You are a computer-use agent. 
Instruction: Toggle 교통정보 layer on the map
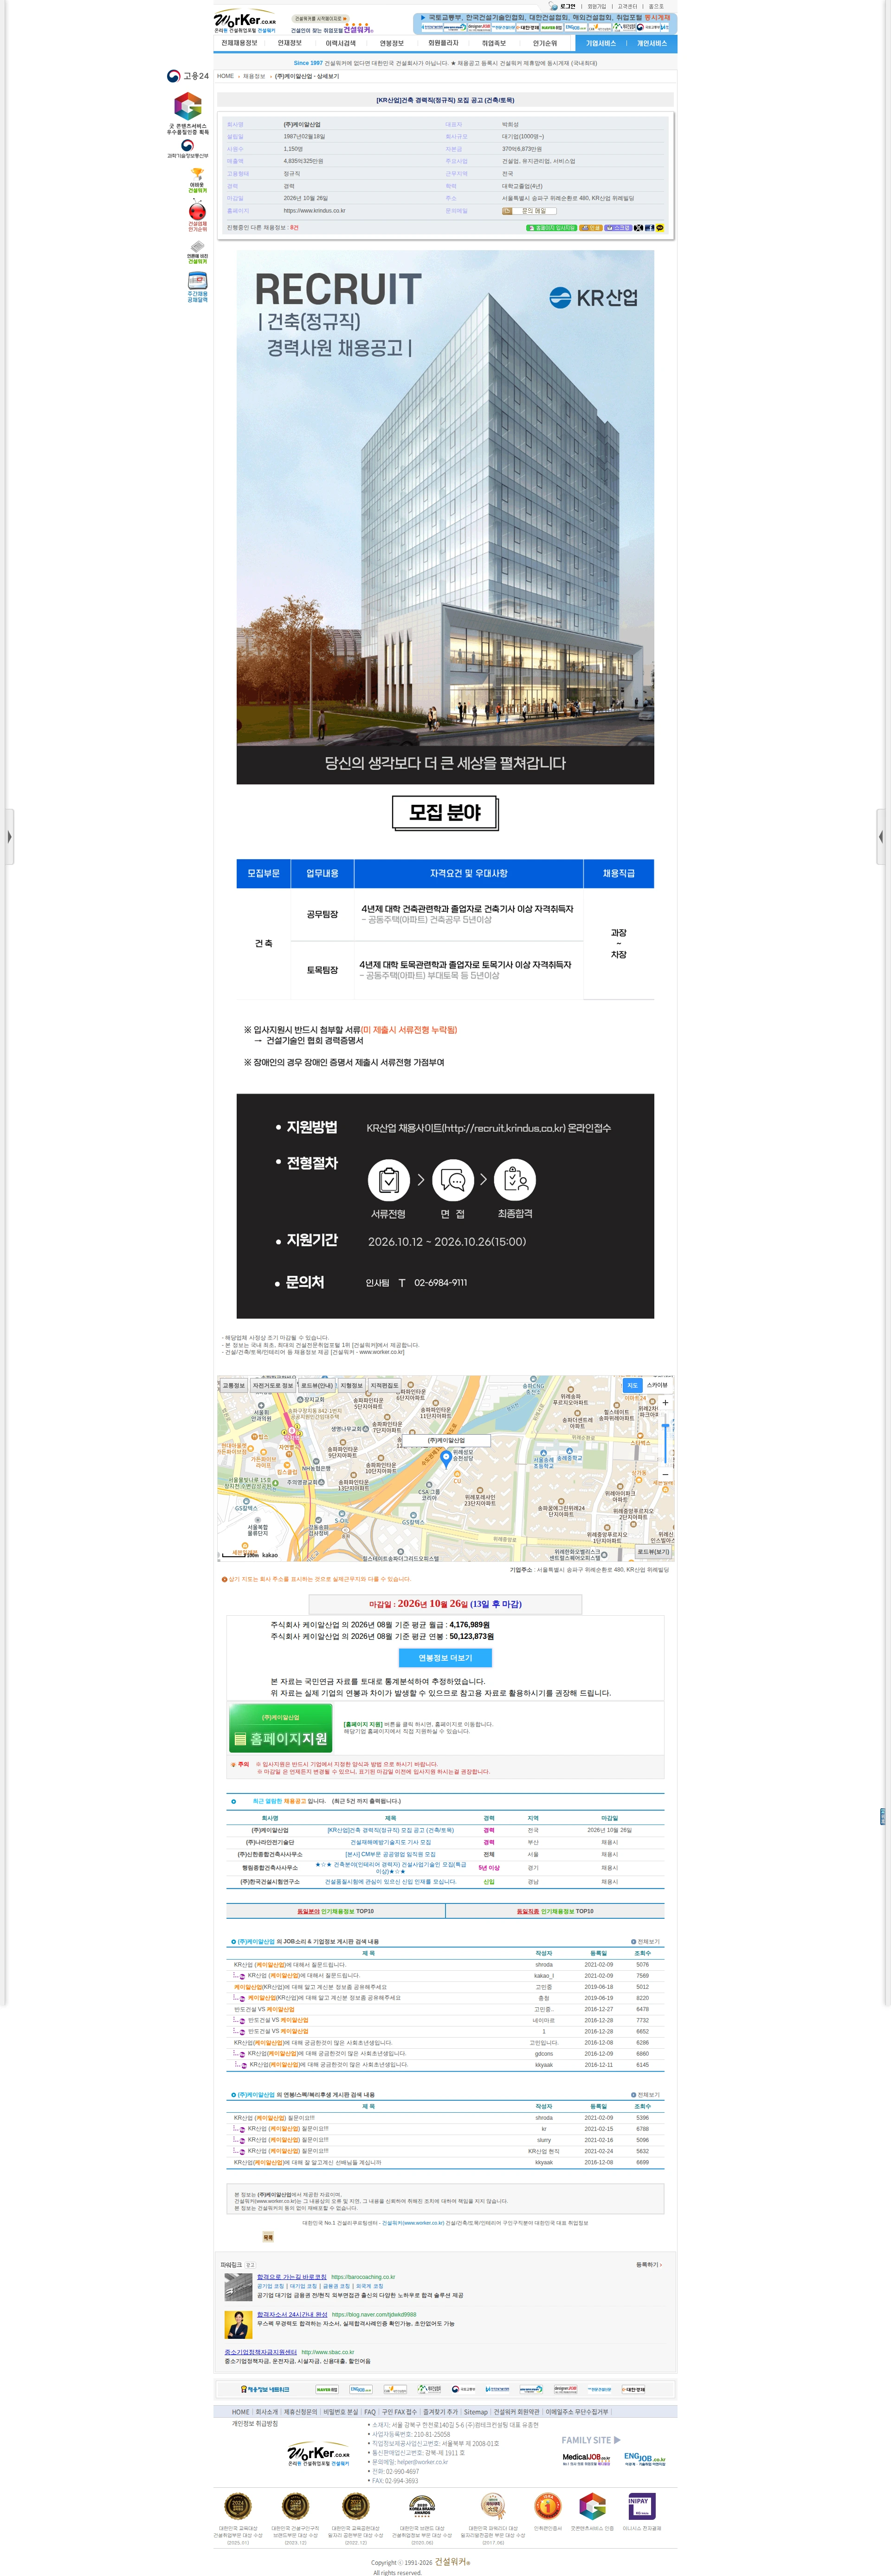click(233, 1385)
